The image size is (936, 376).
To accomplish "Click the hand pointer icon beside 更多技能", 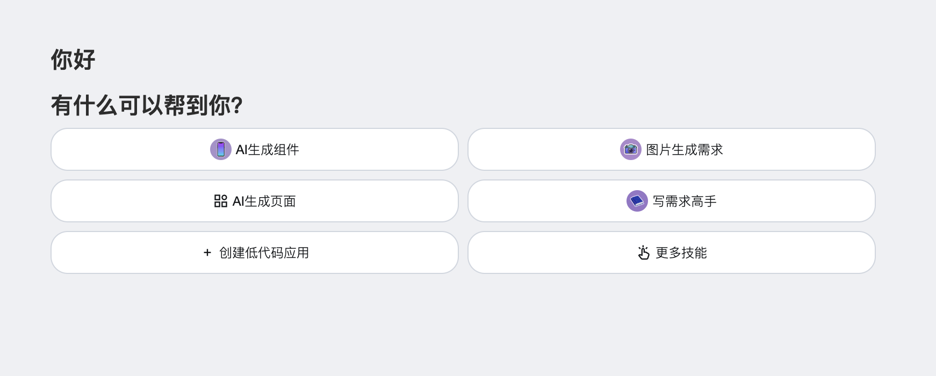I will (x=643, y=252).
